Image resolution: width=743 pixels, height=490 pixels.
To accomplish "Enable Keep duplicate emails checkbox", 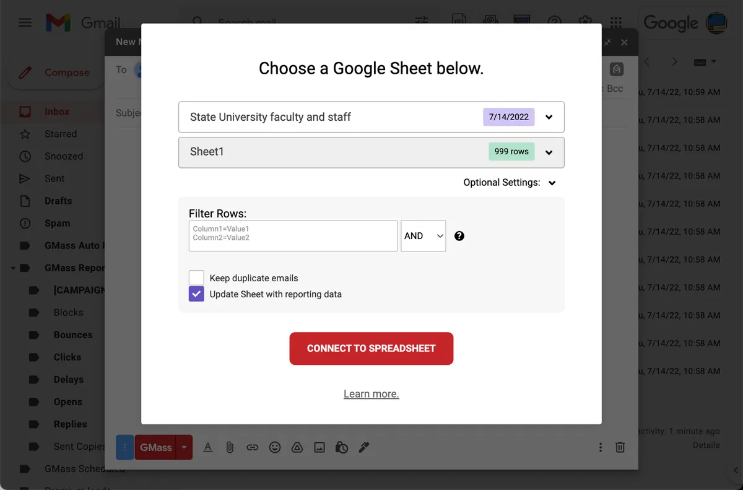I will (x=196, y=278).
